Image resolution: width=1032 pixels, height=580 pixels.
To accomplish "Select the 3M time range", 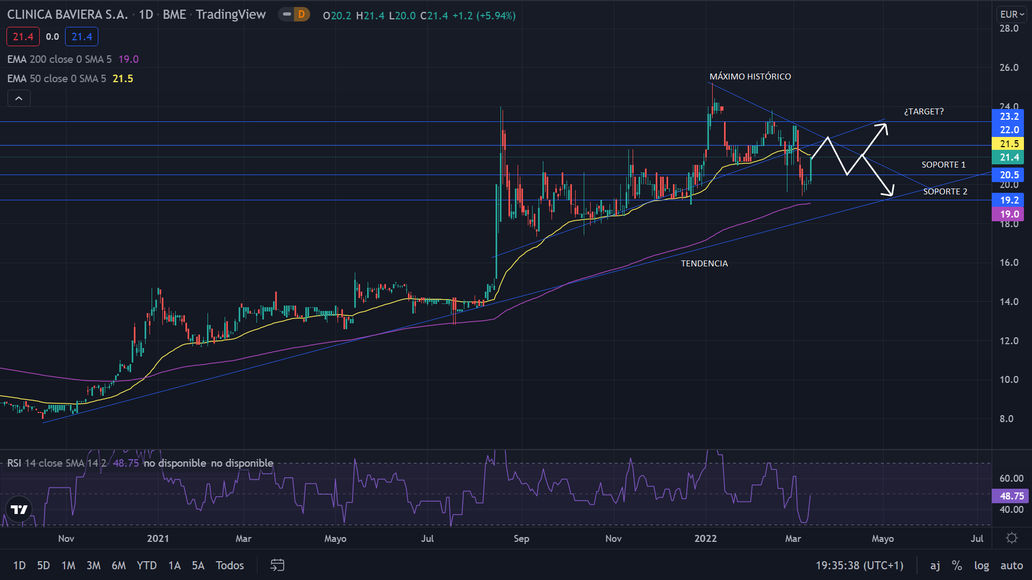I will coord(94,565).
